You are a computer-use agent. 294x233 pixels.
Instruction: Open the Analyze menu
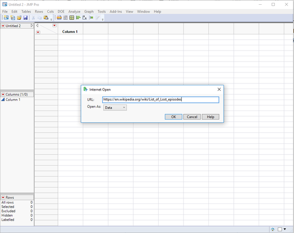pos(74,11)
